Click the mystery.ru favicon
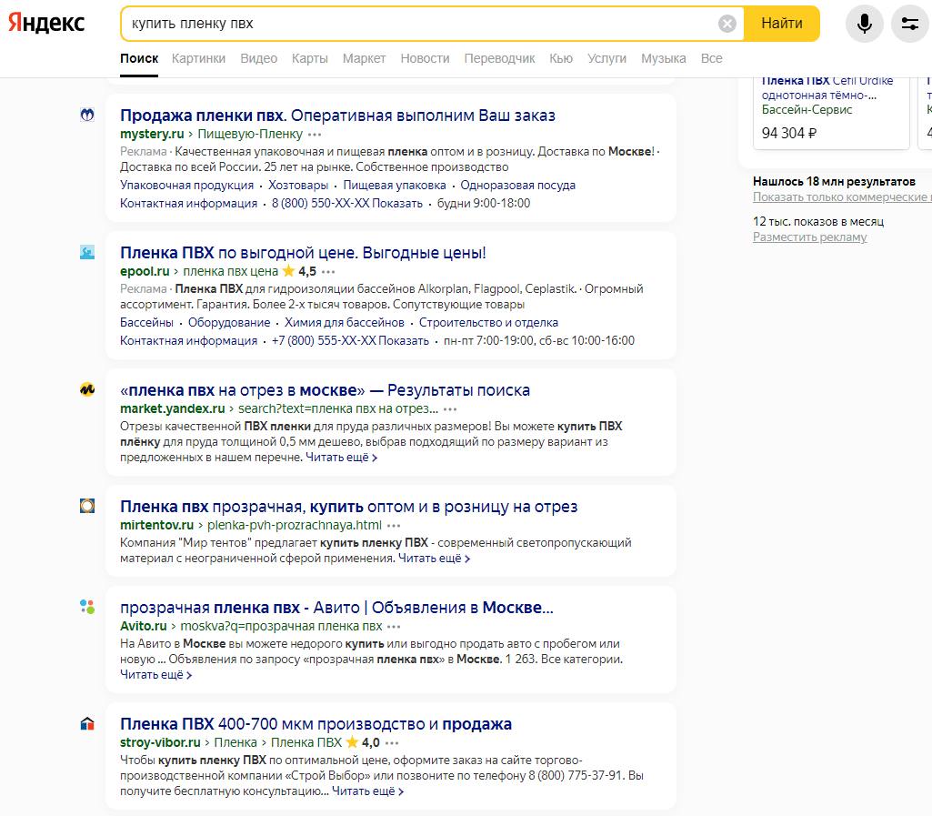The height and width of the screenshot is (816, 932). click(87, 115)
